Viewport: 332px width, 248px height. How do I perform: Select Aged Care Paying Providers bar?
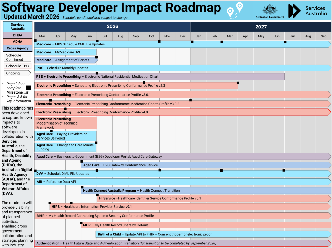click(x=65, y=136)
